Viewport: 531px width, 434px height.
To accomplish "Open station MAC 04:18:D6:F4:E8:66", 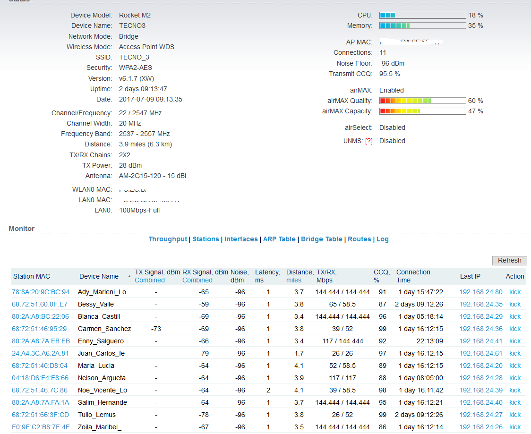I will pos(40,378).
